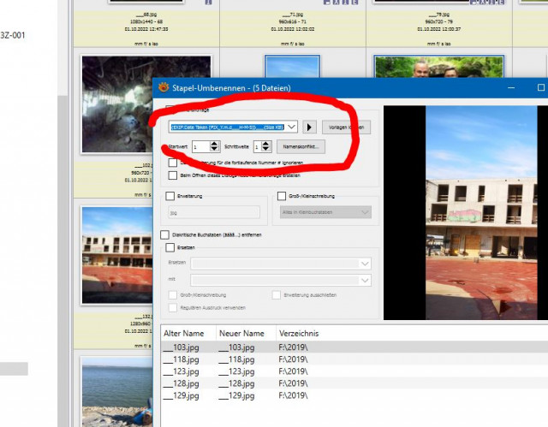Select the __118.jpg row in the file list
Viewport: 548px width, 427px height.
pyautogui.click(x=354, y=359)
